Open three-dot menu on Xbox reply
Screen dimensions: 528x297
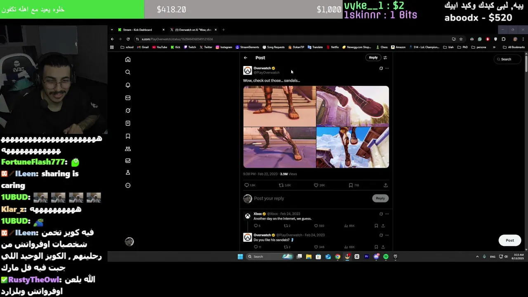click(387, 214)
